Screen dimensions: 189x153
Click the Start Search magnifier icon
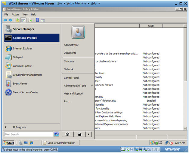[56, 134]
